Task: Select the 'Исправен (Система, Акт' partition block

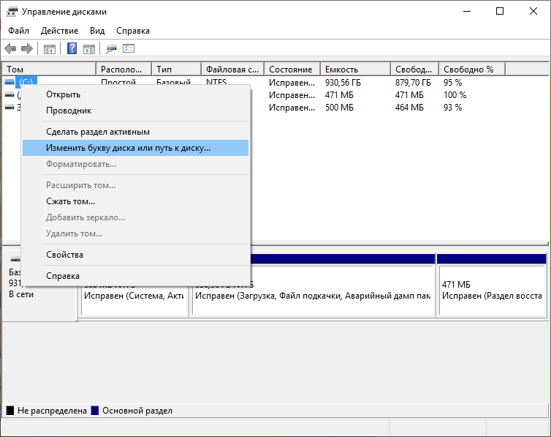Action: tap(135, 291)
